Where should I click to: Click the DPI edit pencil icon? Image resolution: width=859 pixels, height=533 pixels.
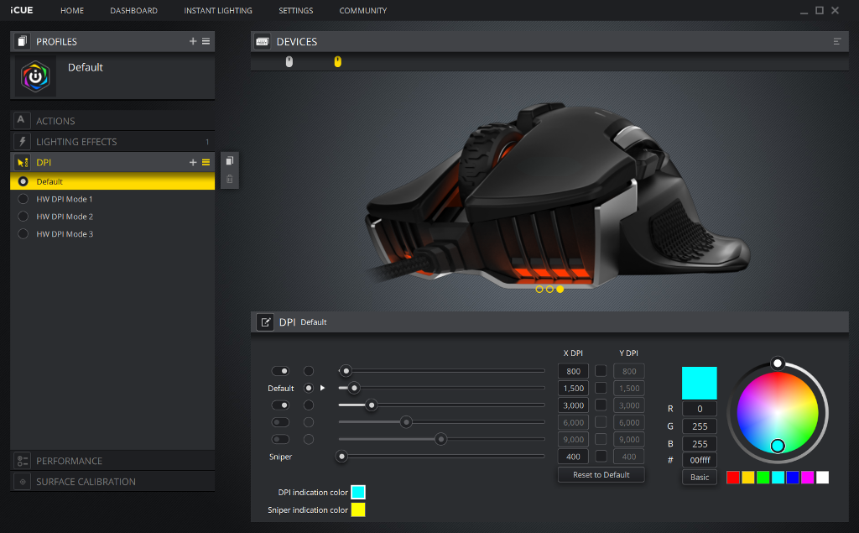coord(265,322)
